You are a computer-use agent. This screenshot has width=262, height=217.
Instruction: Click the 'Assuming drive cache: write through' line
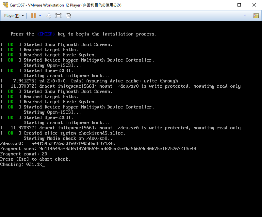[89, 81]
